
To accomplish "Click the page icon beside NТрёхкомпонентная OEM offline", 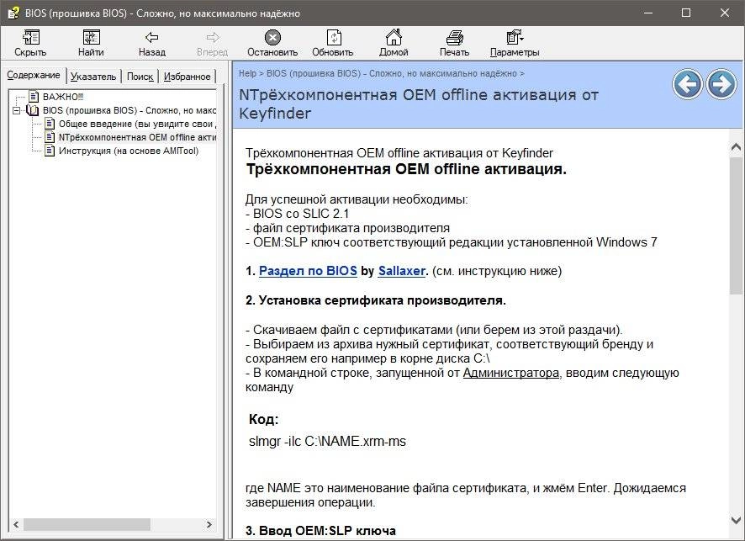I will 50,137.
